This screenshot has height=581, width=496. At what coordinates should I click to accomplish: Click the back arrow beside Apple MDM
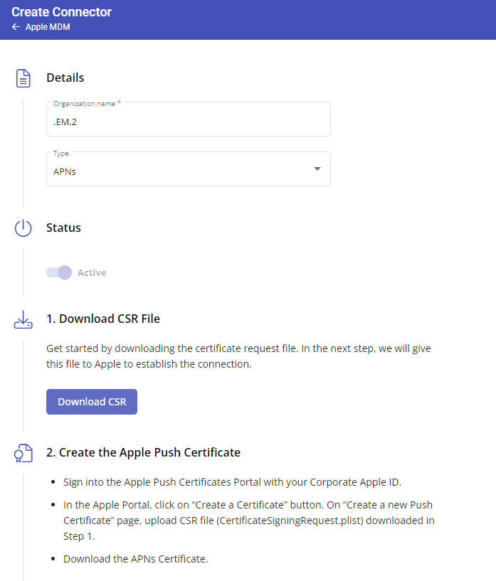pyautogui.click(x=16, y=27)
